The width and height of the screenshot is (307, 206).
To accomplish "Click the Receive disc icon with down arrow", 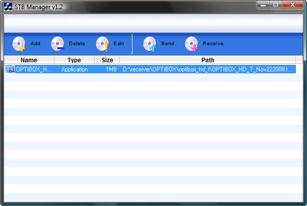I will pos(192,44).
